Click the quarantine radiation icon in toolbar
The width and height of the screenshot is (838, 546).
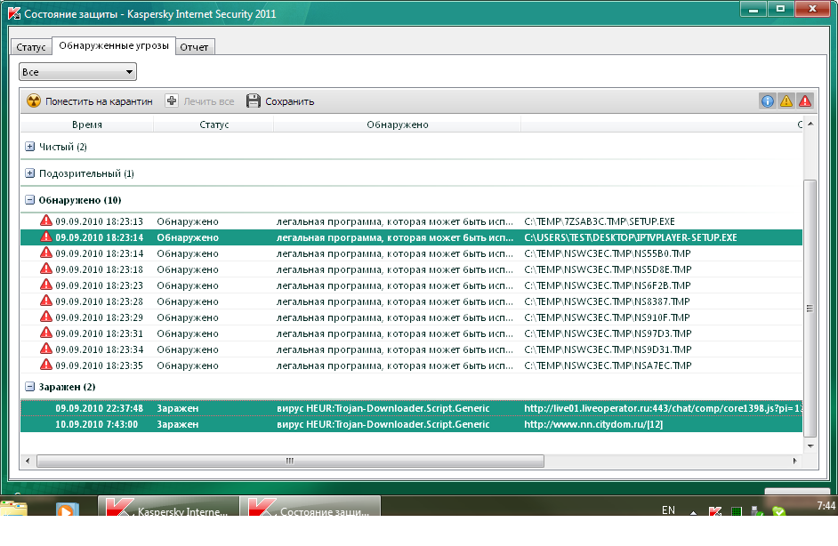[34, 101]
